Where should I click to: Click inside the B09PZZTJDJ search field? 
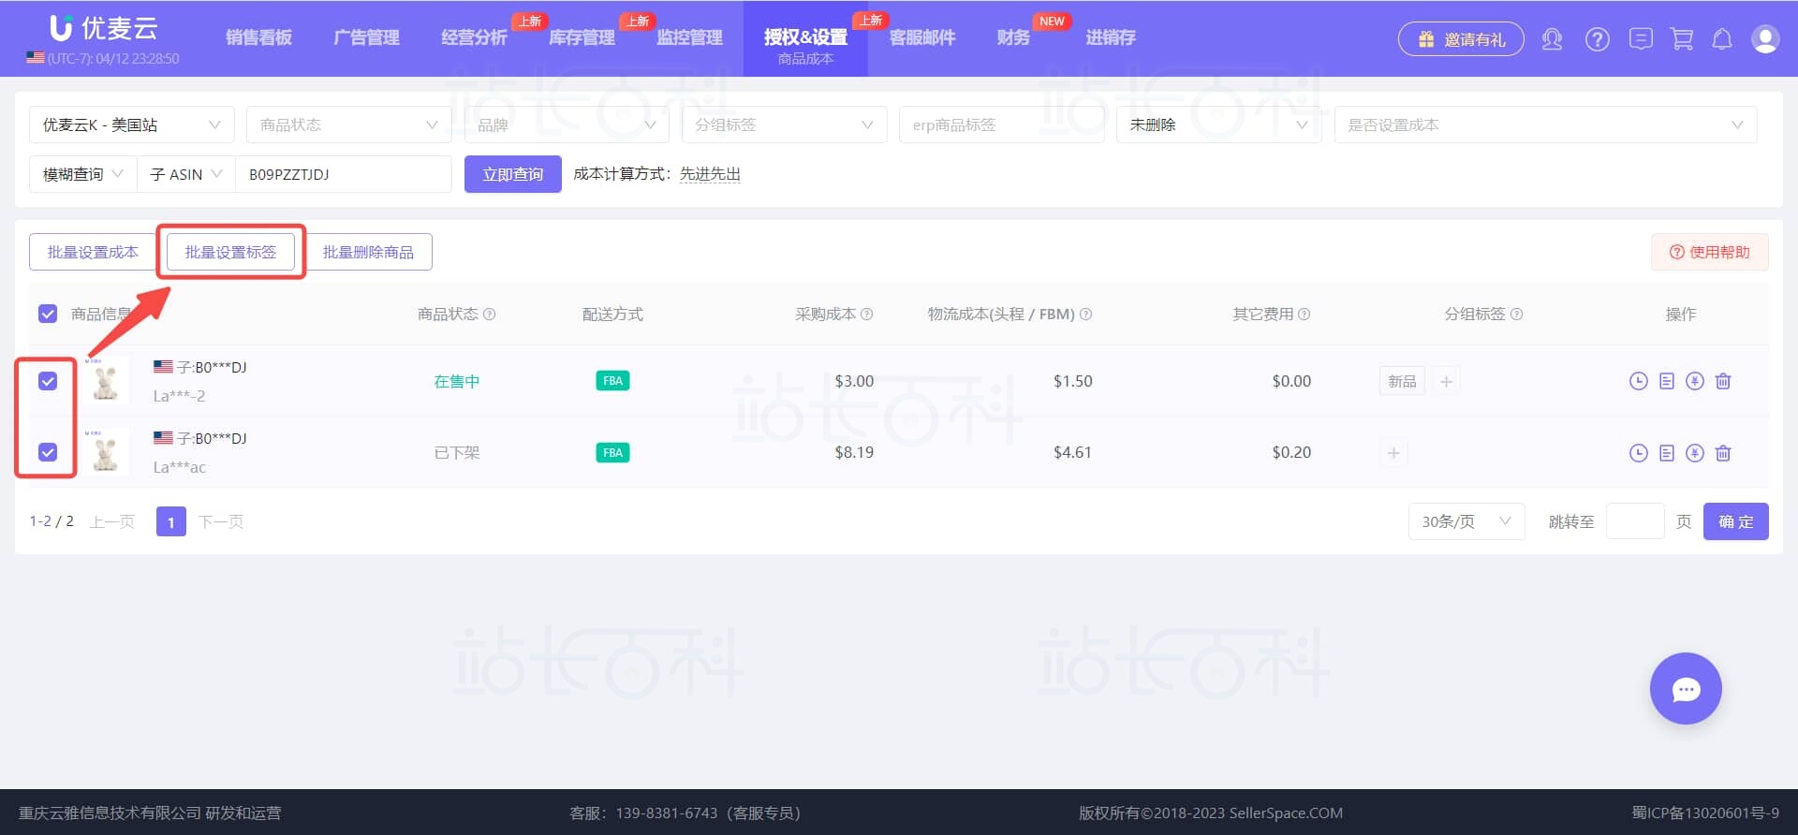point(344,174)
